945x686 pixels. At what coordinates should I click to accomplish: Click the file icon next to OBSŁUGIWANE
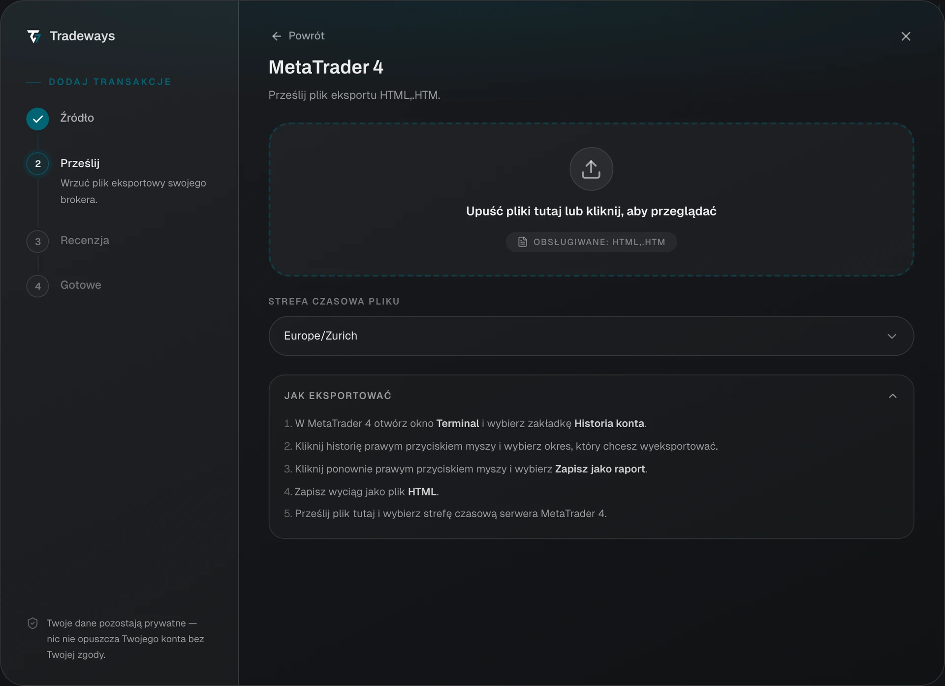coord(522,242)
